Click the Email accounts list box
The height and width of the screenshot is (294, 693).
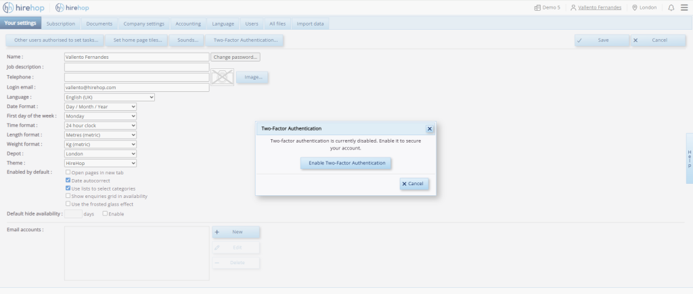point(137,253)
